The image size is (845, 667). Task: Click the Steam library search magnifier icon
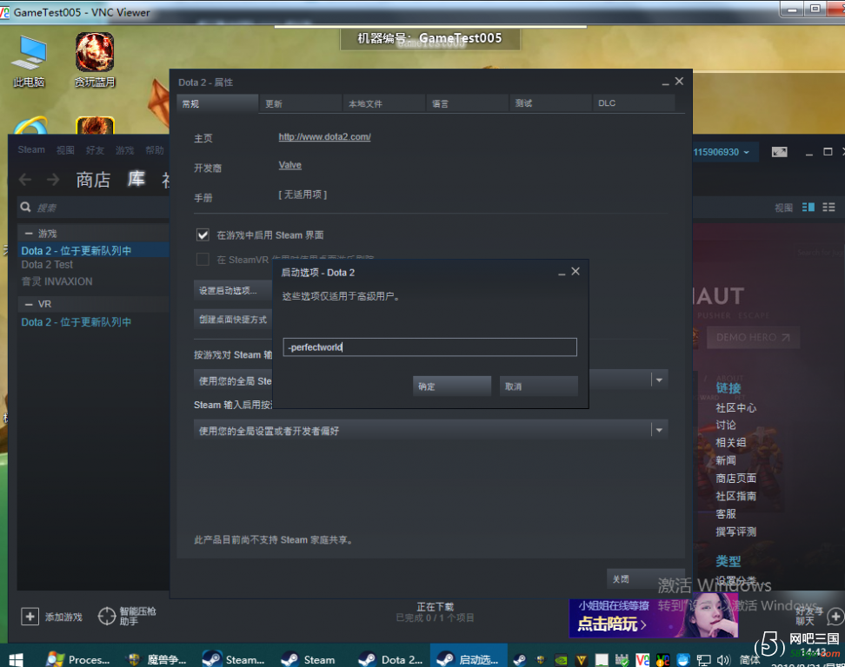pos(25,208)
